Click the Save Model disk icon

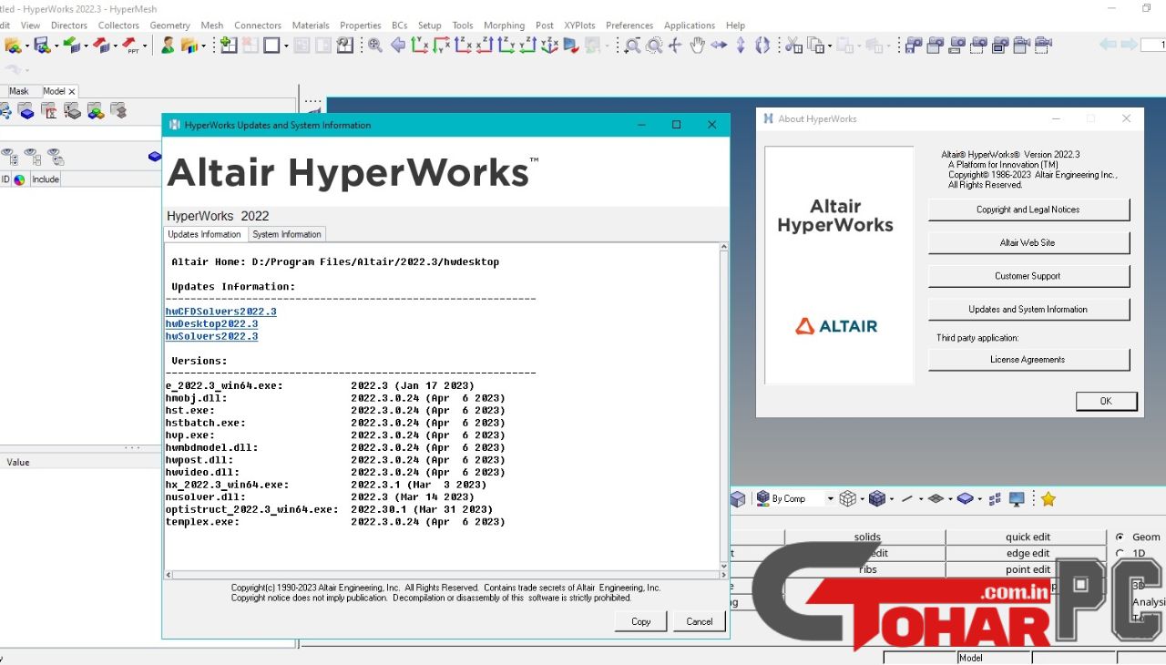42,46
